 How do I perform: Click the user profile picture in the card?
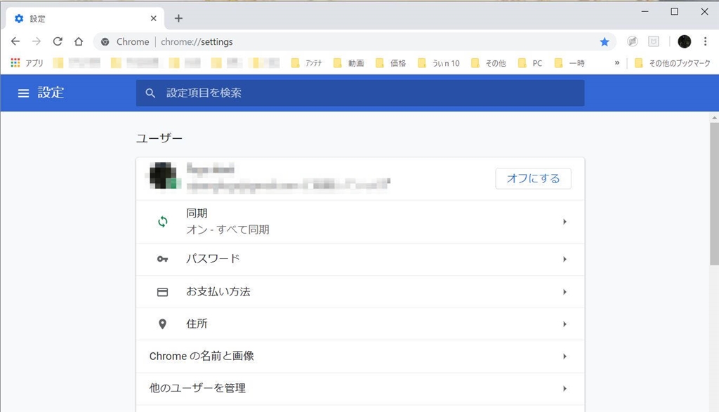[x=163, y=175]
